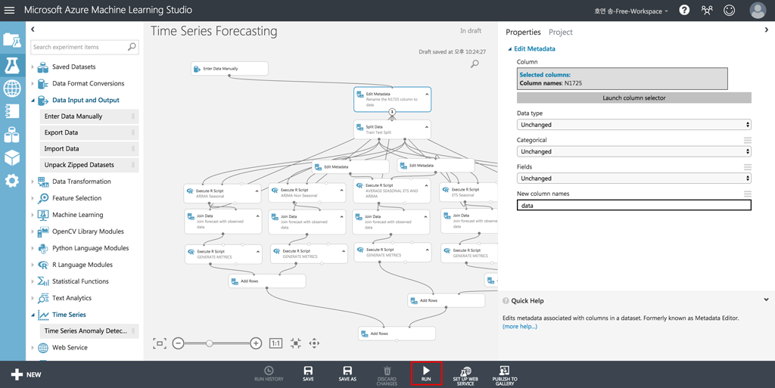Image resolution: width=775 pixels, height=388 pixels.
Task: Expand Data Transformation category
Action: [x=33, y=182]
